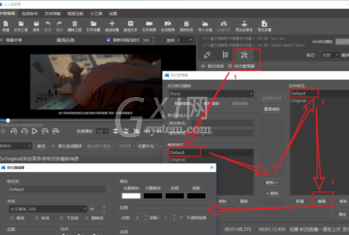Enable the underline (下划线) checkbox
This screenshot has height=235, width=349.
(x=62, y=218)
